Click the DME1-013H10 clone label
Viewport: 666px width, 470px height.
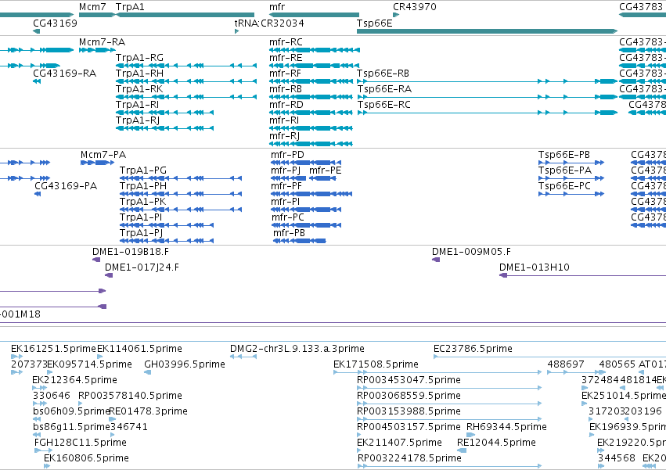pyautogui.click(x=535, y=267)
